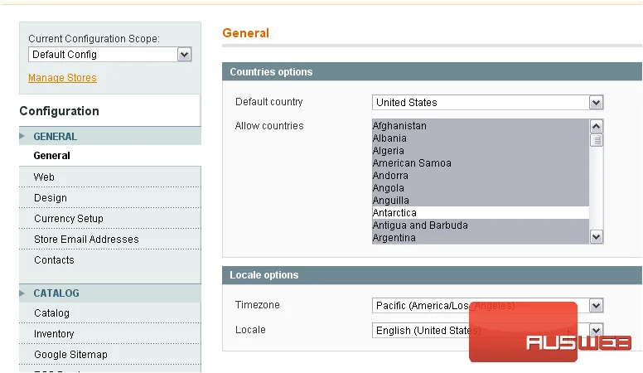Collapse the CATALOG section arrow icon
The image size is (643, 373).
point(22,293)
